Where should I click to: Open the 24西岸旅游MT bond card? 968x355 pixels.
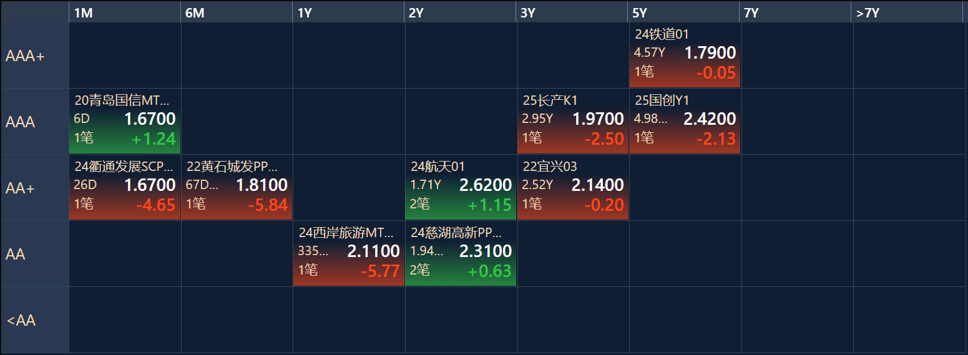349,254
